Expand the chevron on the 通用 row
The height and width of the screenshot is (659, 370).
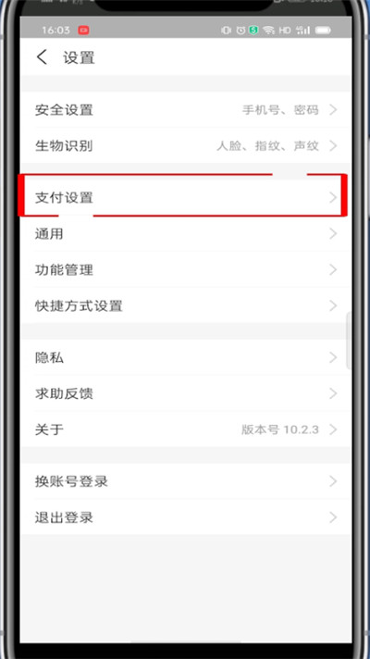click(333, 233)
